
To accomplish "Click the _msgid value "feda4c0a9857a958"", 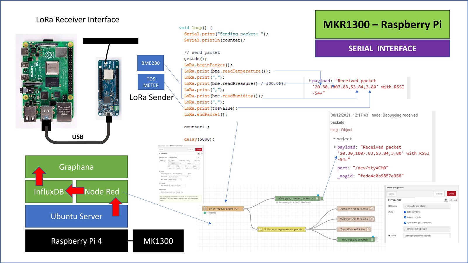I will [381, 176].
